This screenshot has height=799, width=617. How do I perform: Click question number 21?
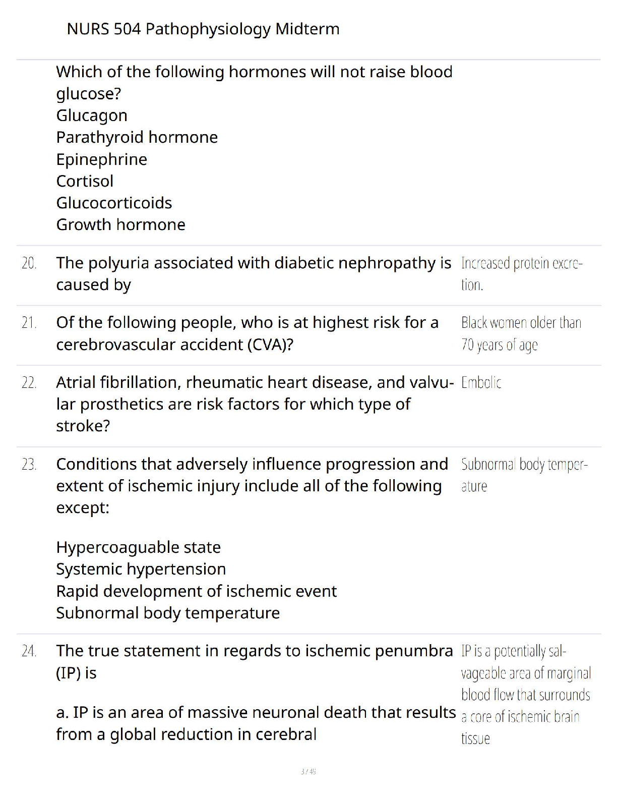tap(29, 323)
